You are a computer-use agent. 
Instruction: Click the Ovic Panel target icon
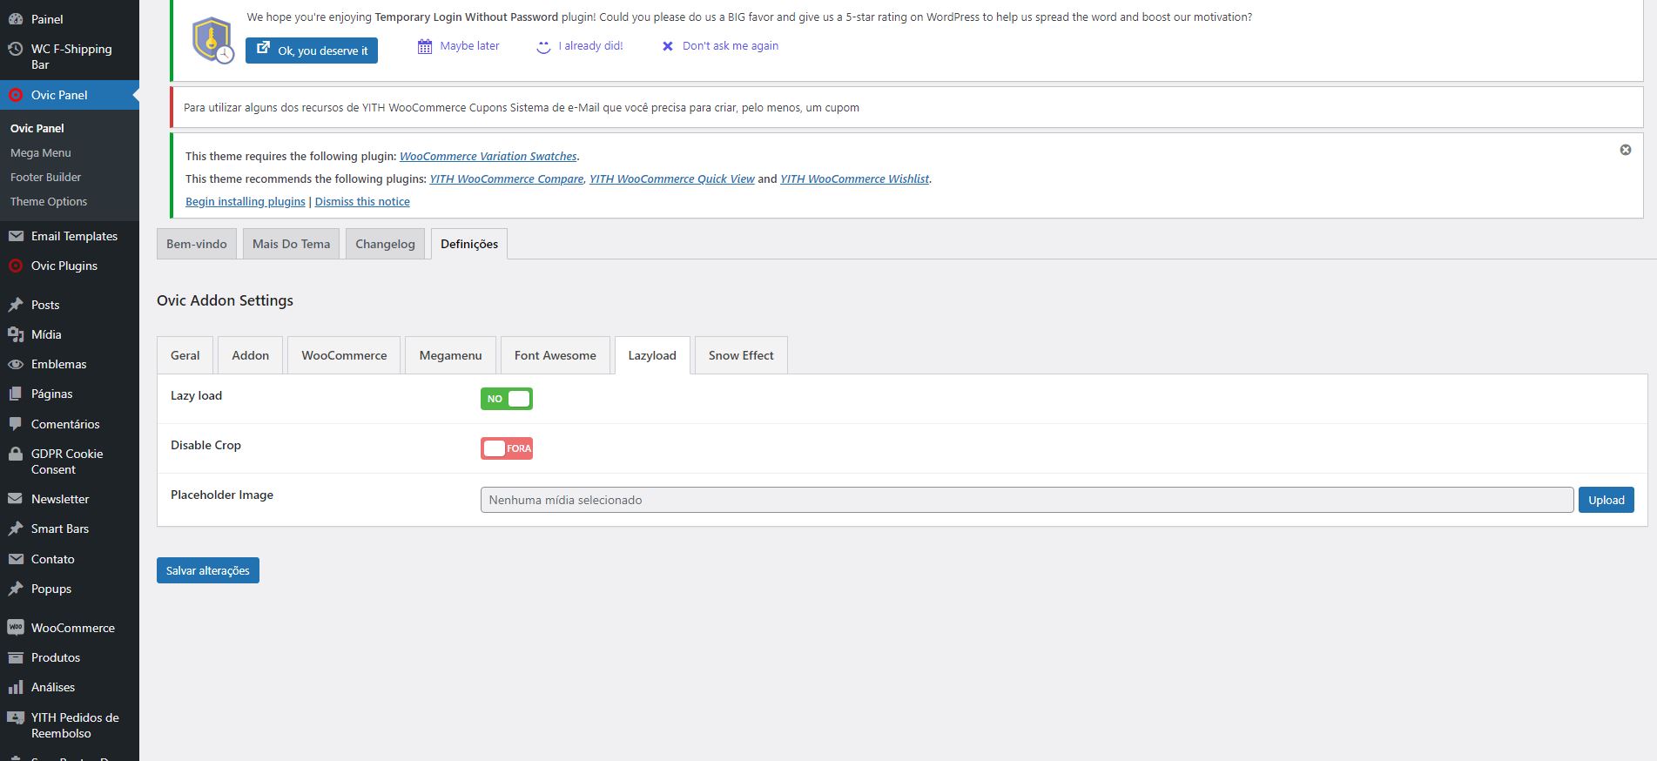coord(15,95)
